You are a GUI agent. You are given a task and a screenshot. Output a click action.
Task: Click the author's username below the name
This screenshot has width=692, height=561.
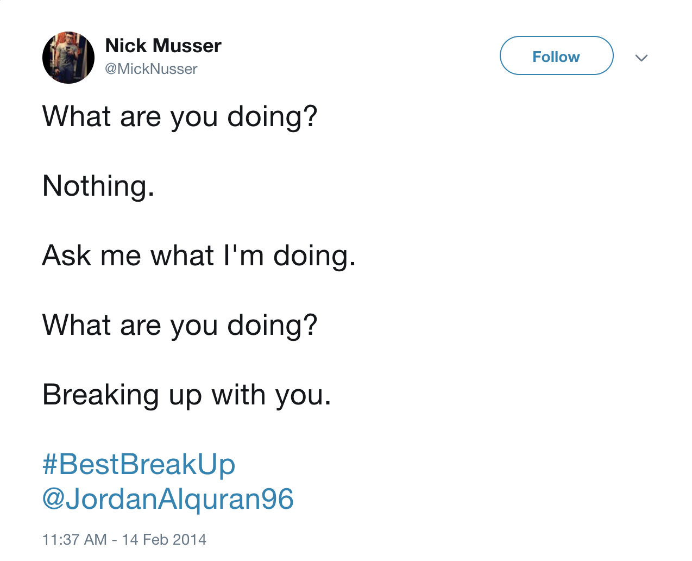151,68
